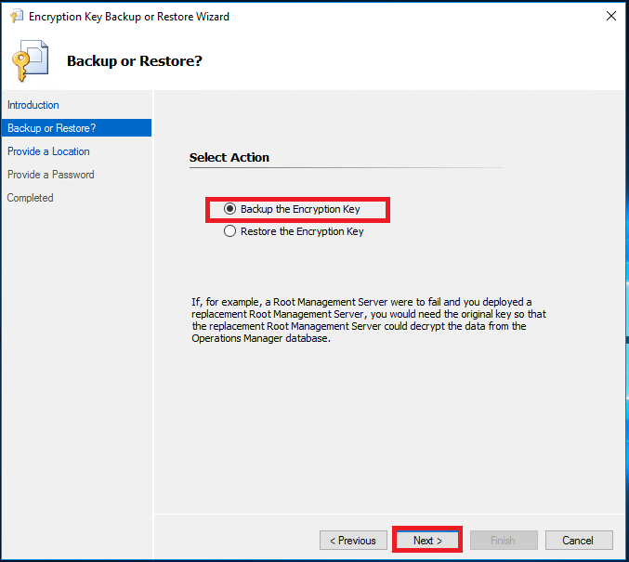Open the Provide a Location step
Screen dimensions: 629x562
[48, 151]
